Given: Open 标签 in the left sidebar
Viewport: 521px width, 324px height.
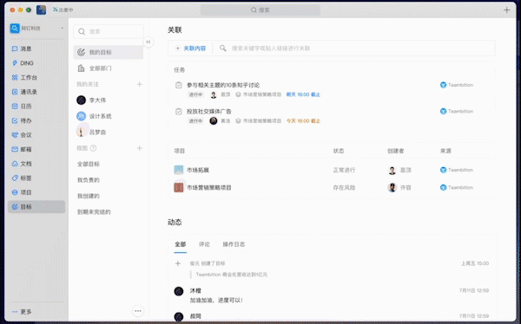Looking at the screenshot, I should pyautogui.click(x=36, y=178).
